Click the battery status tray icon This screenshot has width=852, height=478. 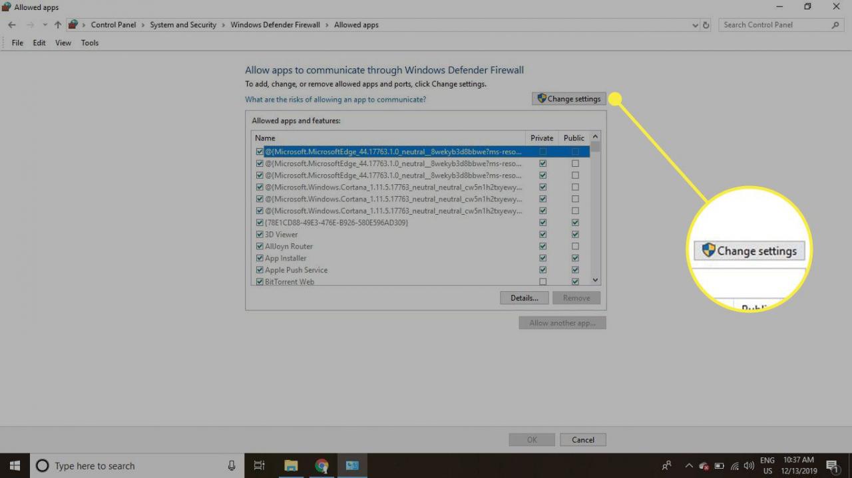tap(720, 465)
